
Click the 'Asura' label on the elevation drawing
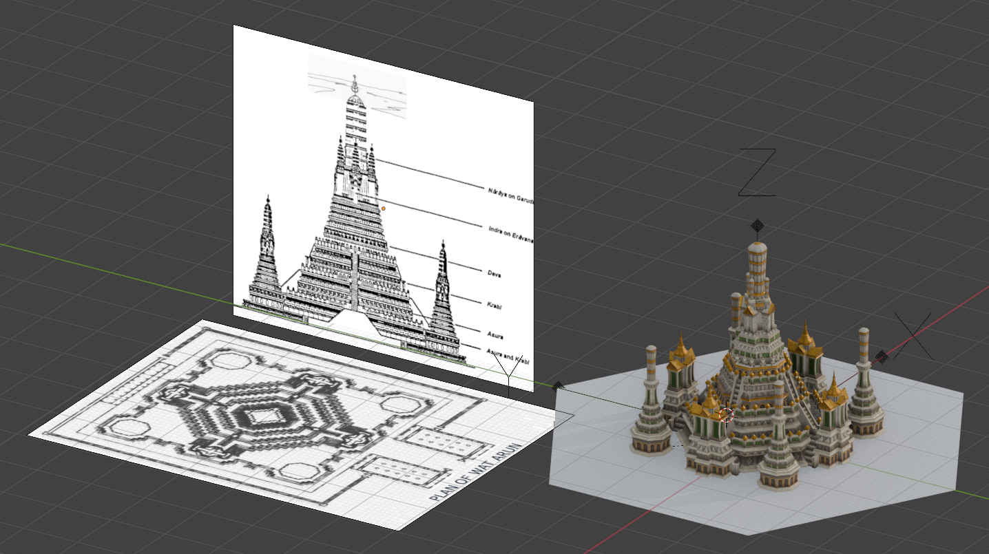(x=495, y=337)
